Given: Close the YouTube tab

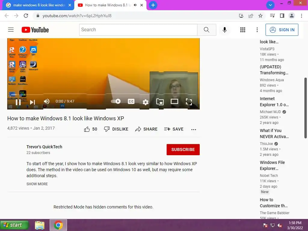Looking at the screenshot, I should point(142,5).
